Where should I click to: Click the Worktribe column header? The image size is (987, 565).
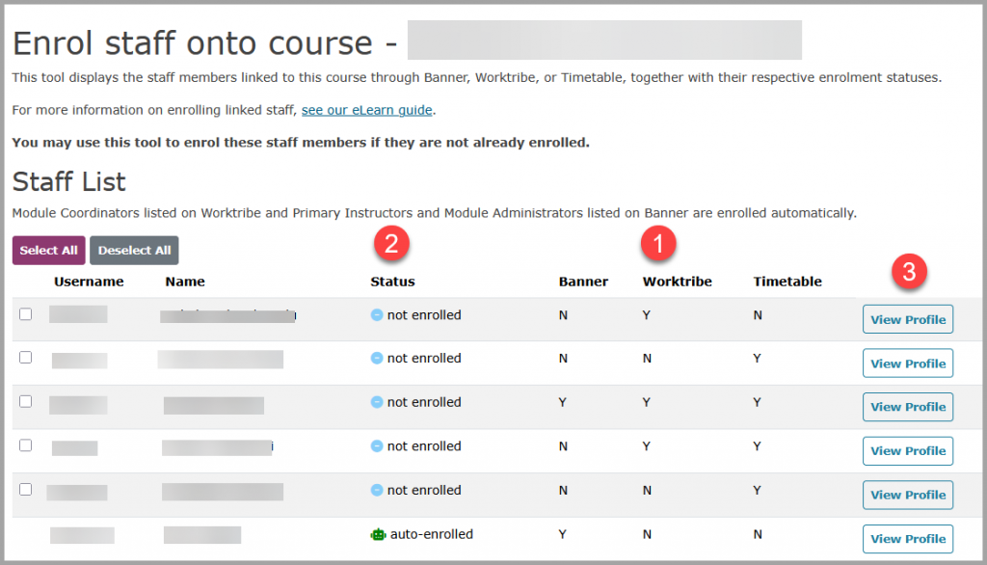(x=677, y=282)
